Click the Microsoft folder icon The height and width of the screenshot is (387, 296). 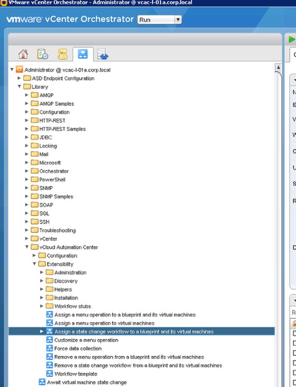[34, 163]
